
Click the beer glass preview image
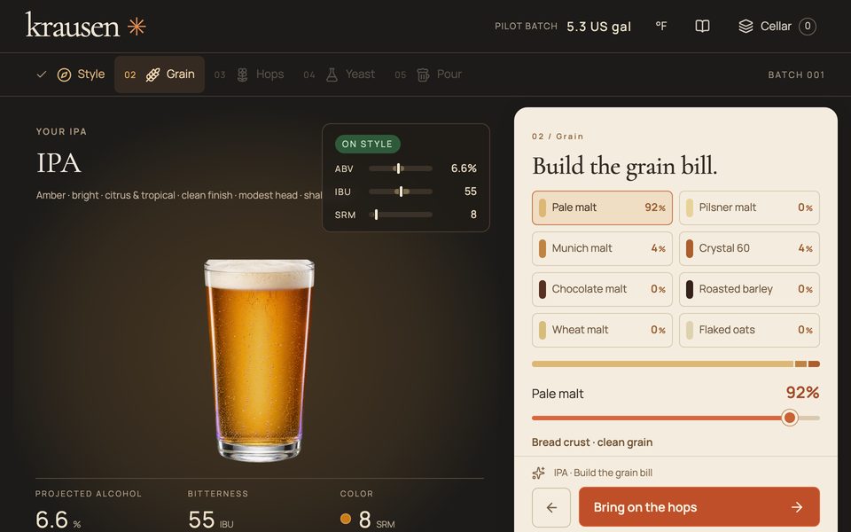click(x=259, y=360)
